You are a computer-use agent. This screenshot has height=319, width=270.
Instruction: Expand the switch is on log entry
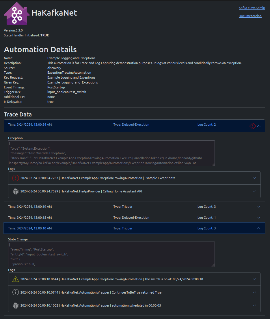254,279
